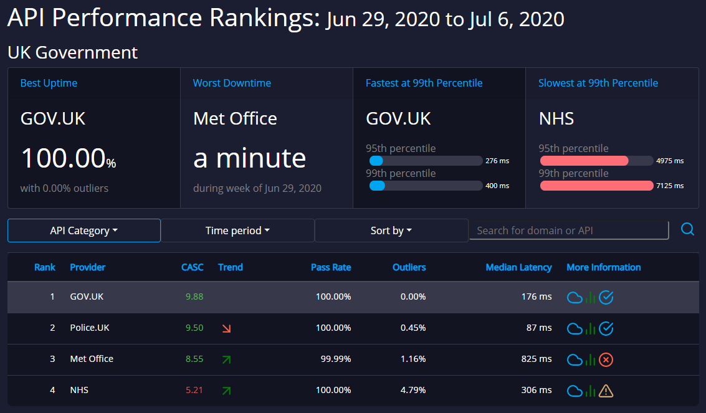
Task: Select NHS provider in table row
Action: 79,389
